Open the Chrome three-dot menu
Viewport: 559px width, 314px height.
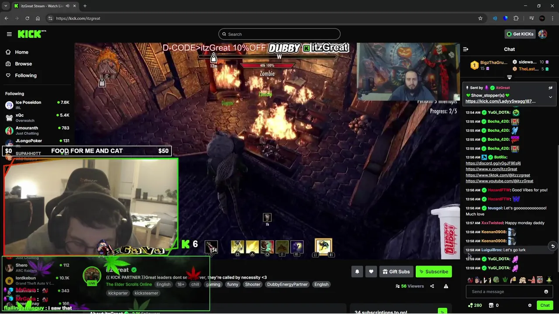click(x=552, y=18)
